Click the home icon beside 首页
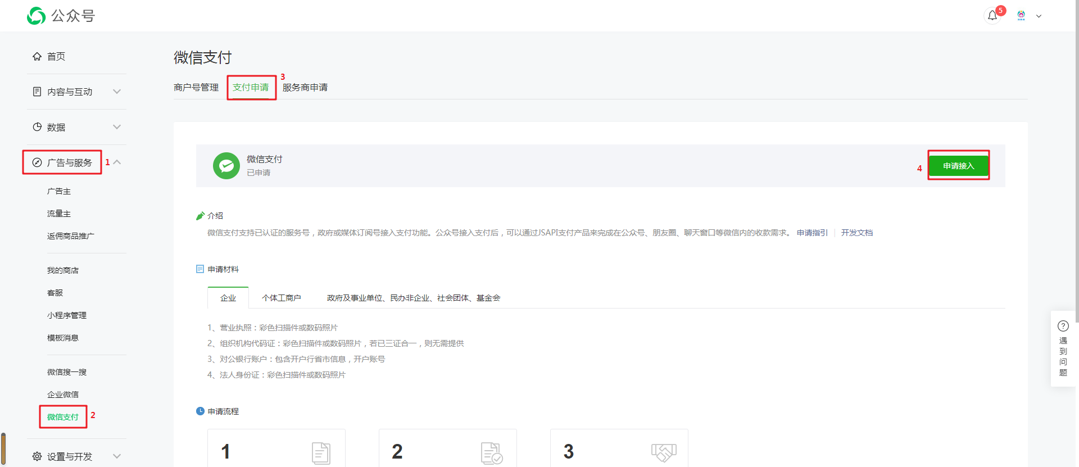Viewport: 1079px width, 467px height. (37, 56)
